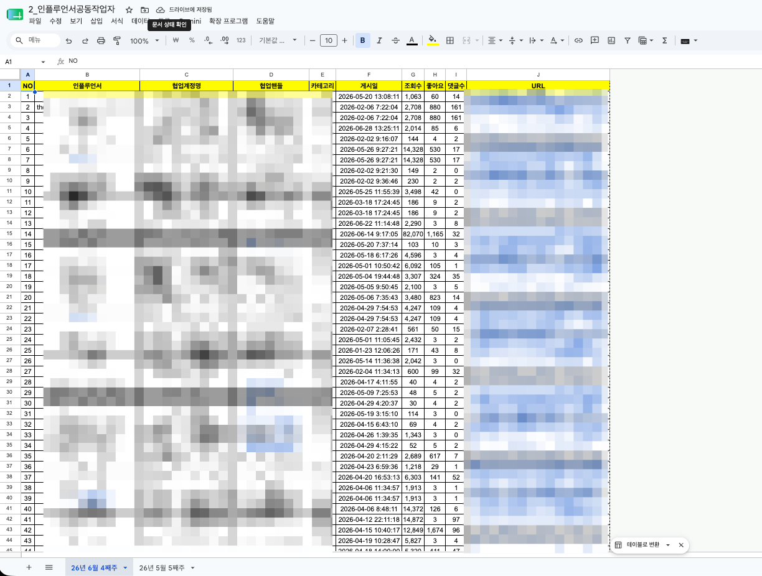Click the keyboard input tools icon
The image size is (762, 576).
point(685,40)
